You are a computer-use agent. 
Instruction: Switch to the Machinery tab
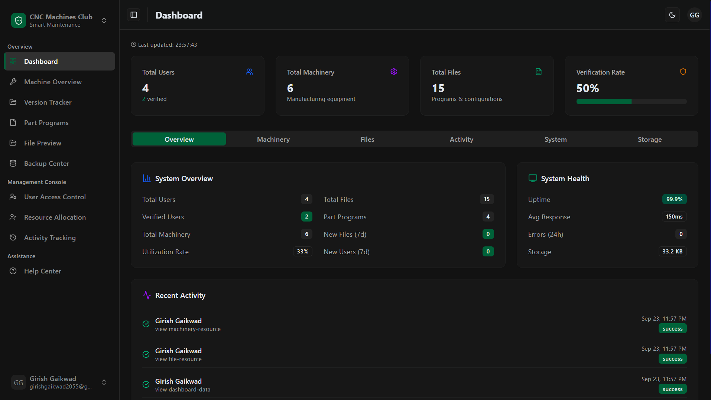(x=273, y=139)
